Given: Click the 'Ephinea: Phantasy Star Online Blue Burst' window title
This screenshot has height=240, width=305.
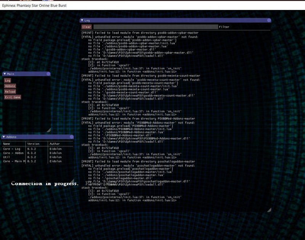Looking at the screenshot, I should [x=34, y=6].
